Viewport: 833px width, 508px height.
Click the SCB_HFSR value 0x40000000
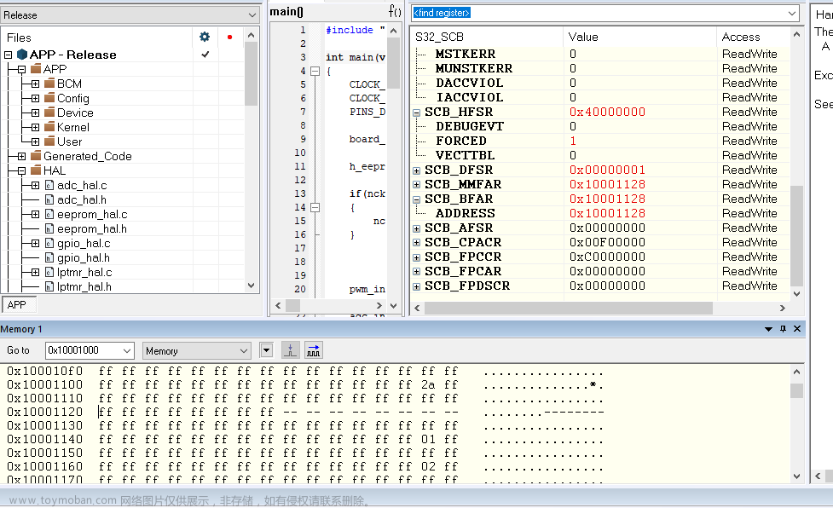tap(607, 112)
